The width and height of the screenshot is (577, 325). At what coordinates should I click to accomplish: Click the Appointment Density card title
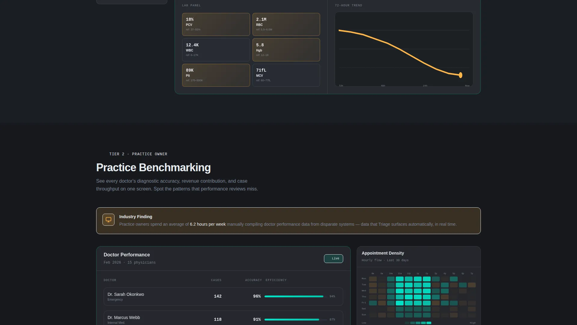tap(383, 253)
